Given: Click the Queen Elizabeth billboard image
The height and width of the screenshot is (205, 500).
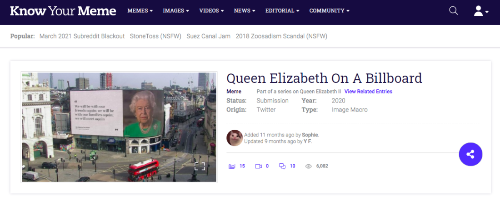Looking at the screenshot, I should tap(119, 127).
